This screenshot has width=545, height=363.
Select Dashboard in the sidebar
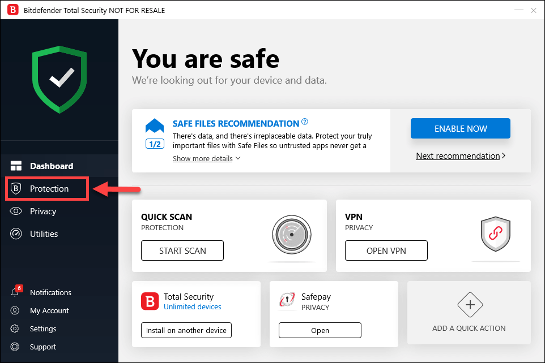click(x=51, y=166)
